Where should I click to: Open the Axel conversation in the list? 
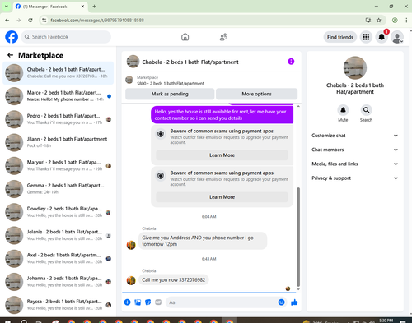tap(58, 258)
